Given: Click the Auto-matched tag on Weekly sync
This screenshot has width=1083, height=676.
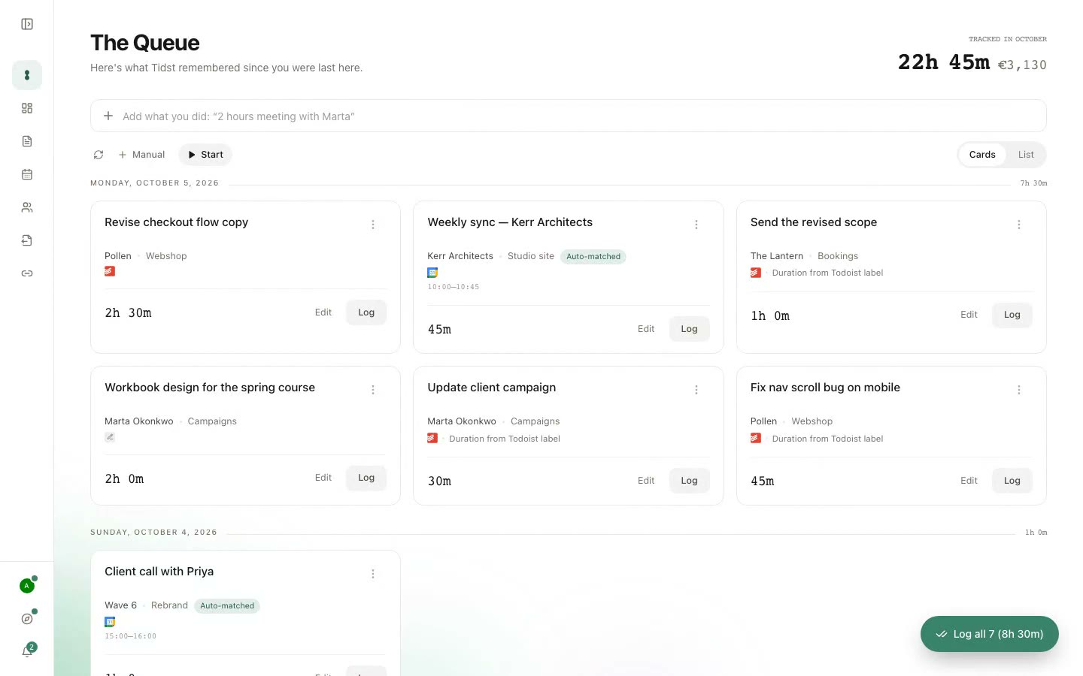Looking at the screenshot, I should [593, 256].
